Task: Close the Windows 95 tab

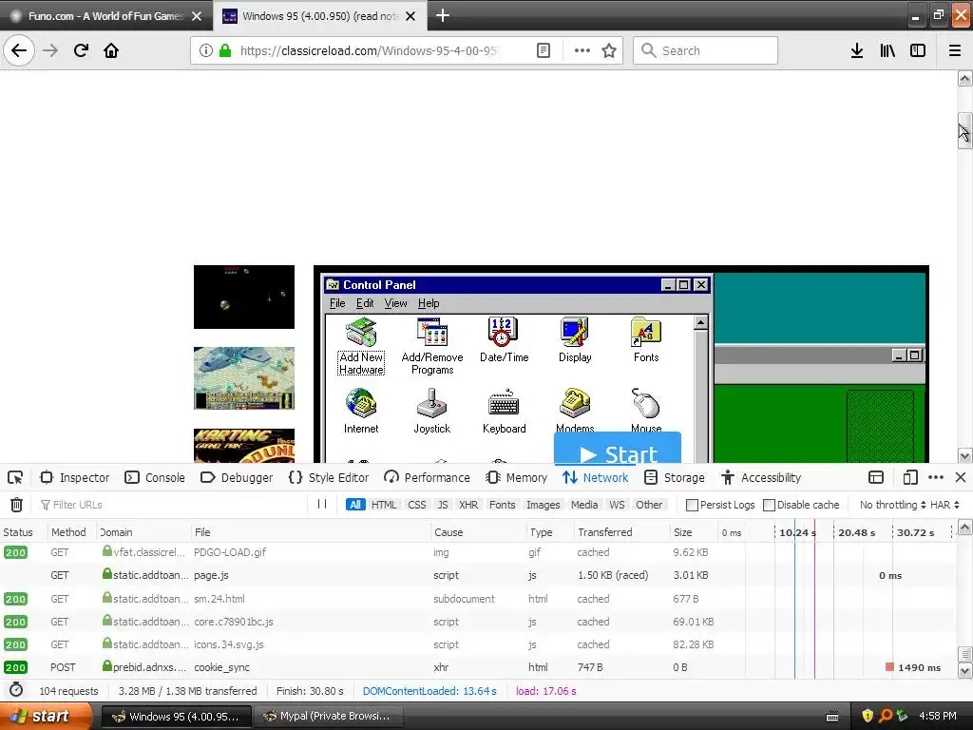Action: pos(410,16)
